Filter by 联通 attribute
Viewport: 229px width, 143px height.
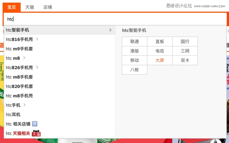click(134, 42)
